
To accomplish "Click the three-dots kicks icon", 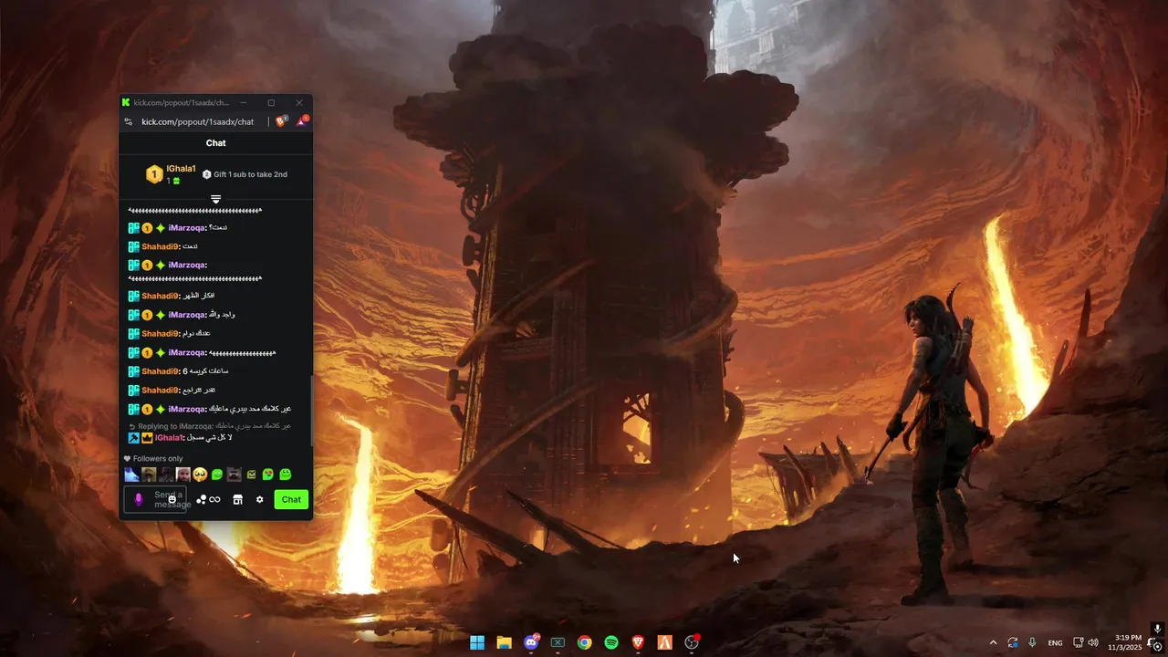I will click(201, 499).
